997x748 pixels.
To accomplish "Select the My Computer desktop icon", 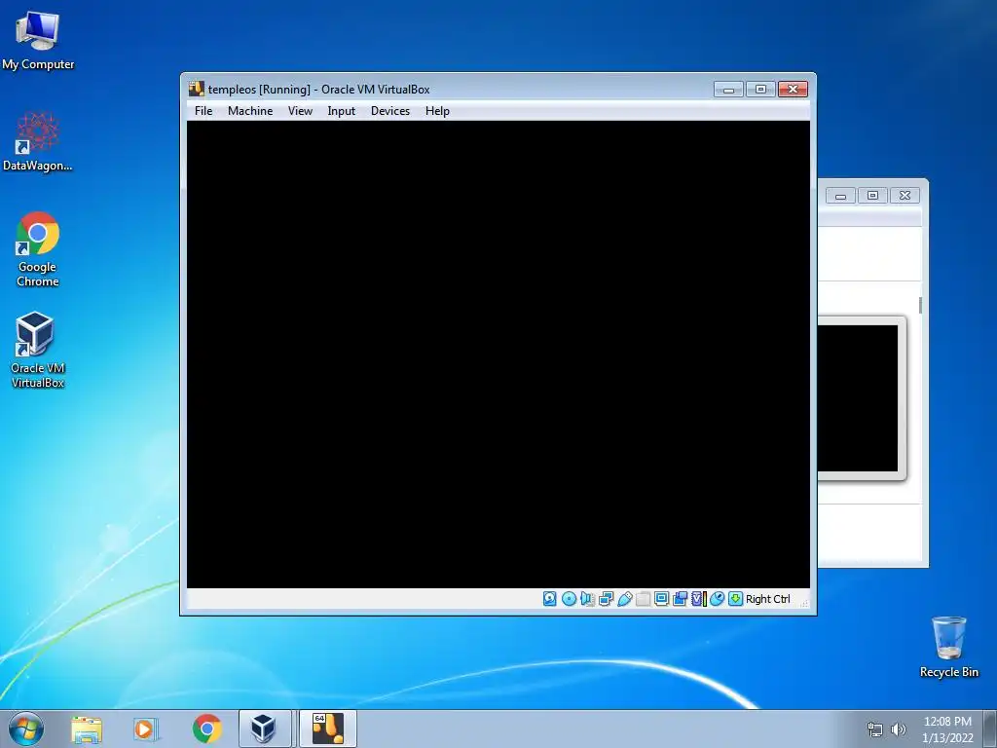I will (38, 41).
